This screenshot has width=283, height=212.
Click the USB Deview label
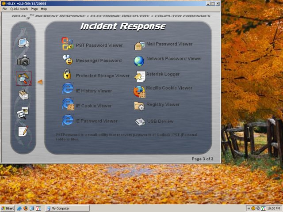(160, 121)
